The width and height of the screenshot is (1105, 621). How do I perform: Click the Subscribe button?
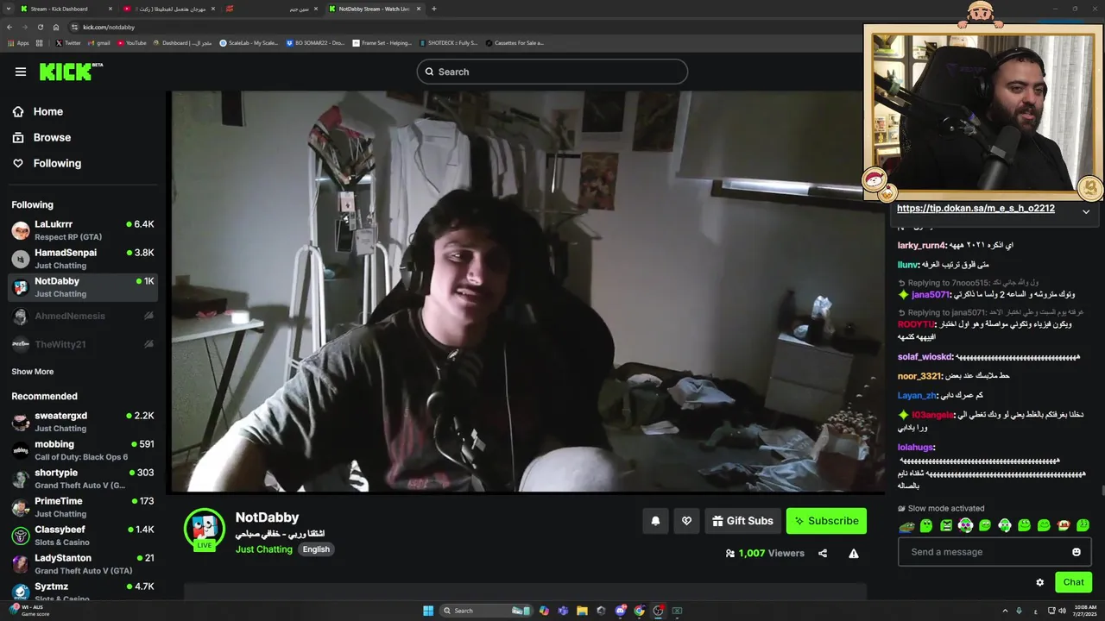point(826,521)
